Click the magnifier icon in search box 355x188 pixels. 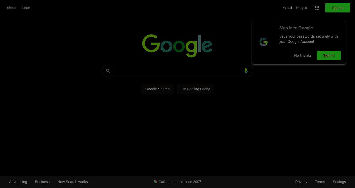[108, 71]
